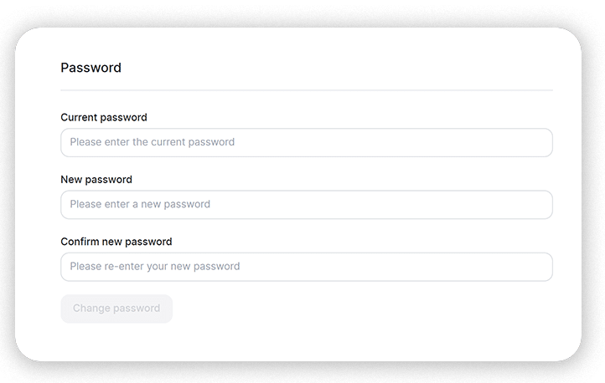
Task: Select the Confirm new password field
Action: pos(306,267)
